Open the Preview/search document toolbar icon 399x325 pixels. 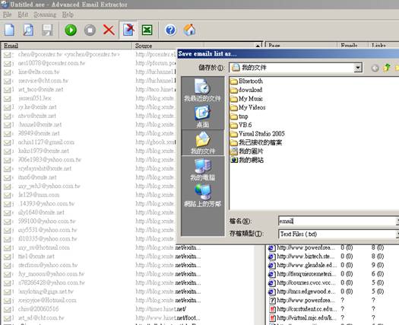[x=28, y=30]
